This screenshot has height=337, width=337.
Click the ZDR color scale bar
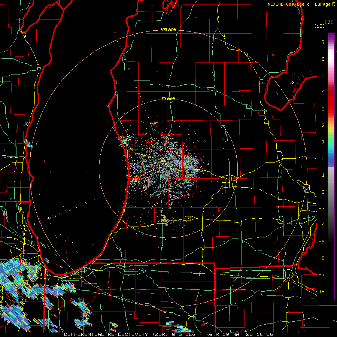click(x=331, y=166)
